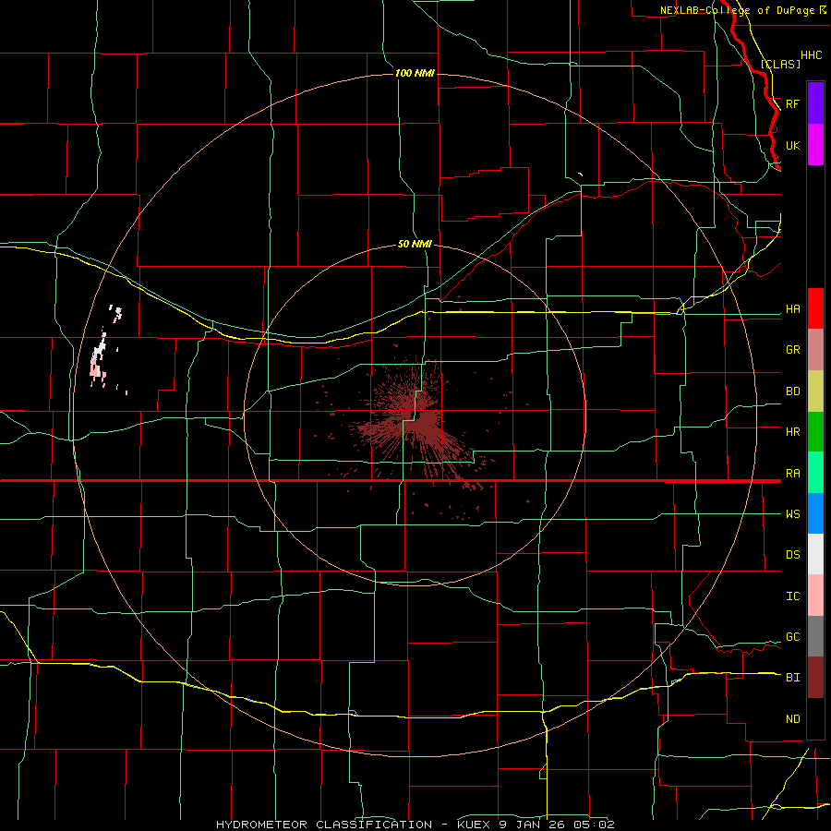Click the [CLAS] legend unit text
The height and width of the screenshot is (831, 831).
click(780, 64)
